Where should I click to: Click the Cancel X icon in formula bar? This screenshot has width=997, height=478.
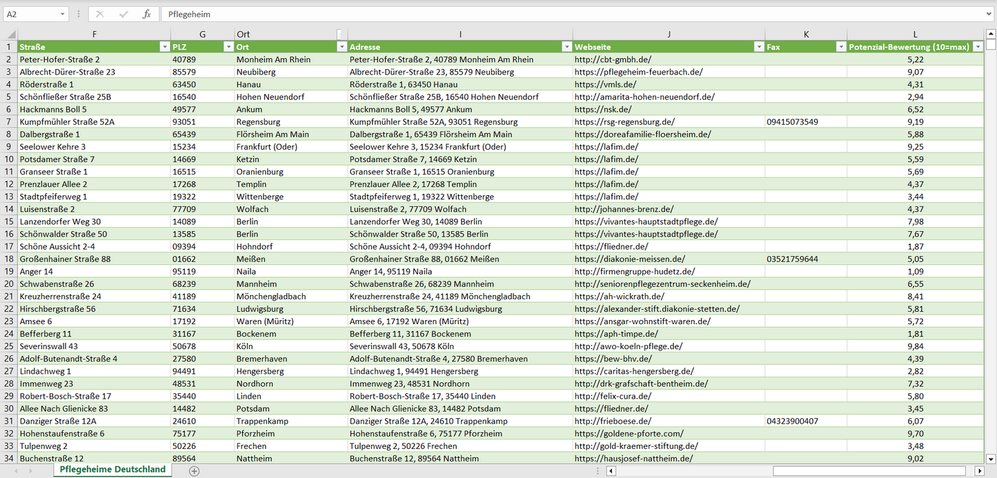click(100, 14)
